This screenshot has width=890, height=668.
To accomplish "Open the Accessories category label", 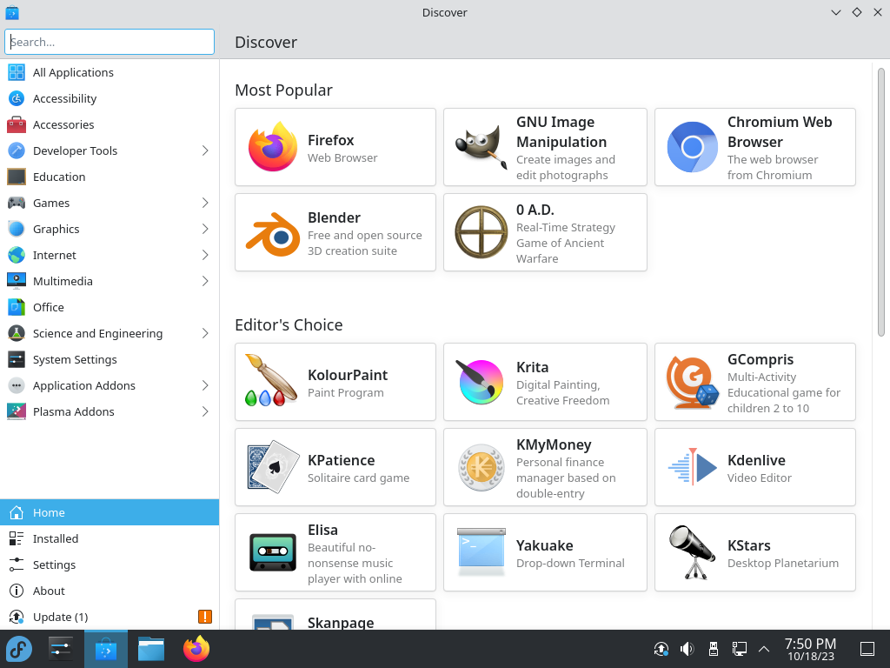I will point(63,124).
